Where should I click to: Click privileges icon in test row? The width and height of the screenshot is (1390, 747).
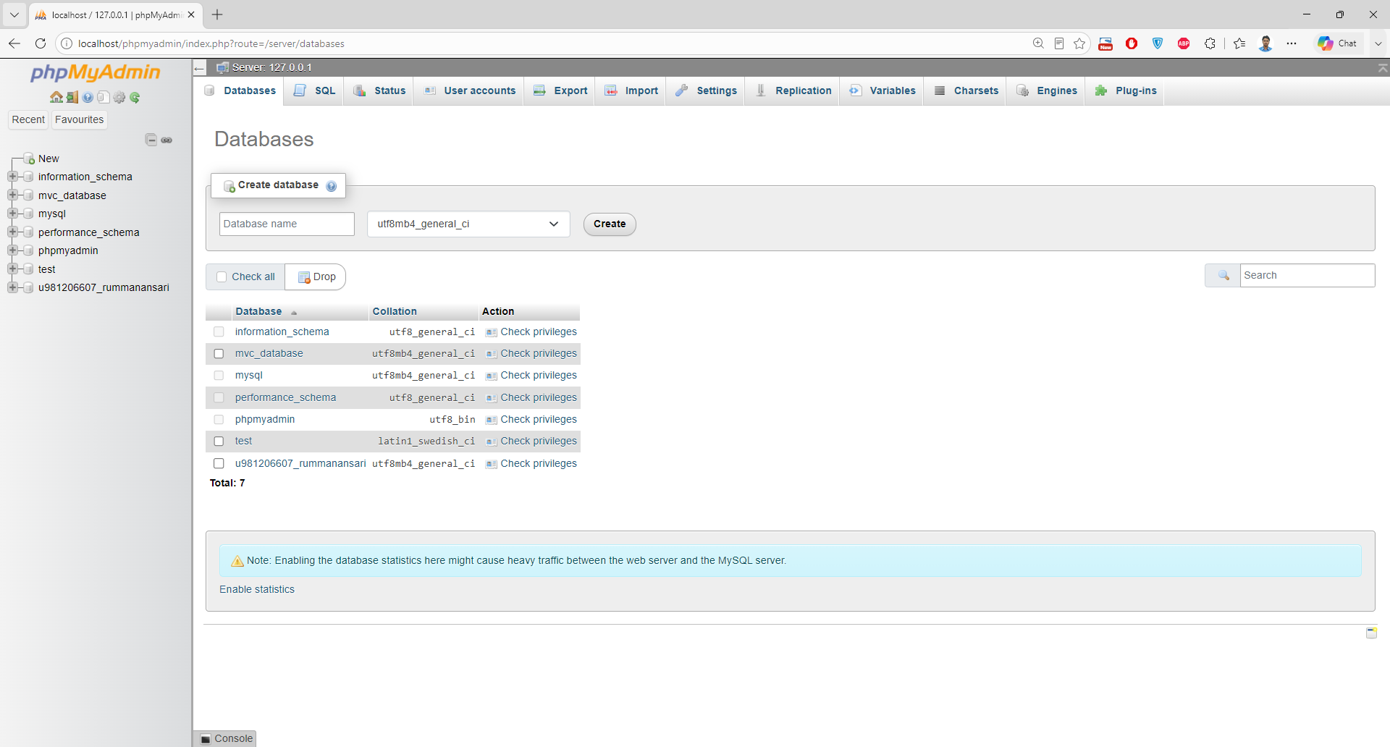tap(491, 442)
